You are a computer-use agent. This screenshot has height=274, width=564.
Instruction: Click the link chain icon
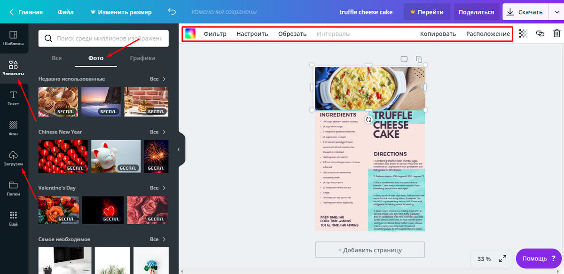pyautogui.click(x=540, y=33)
